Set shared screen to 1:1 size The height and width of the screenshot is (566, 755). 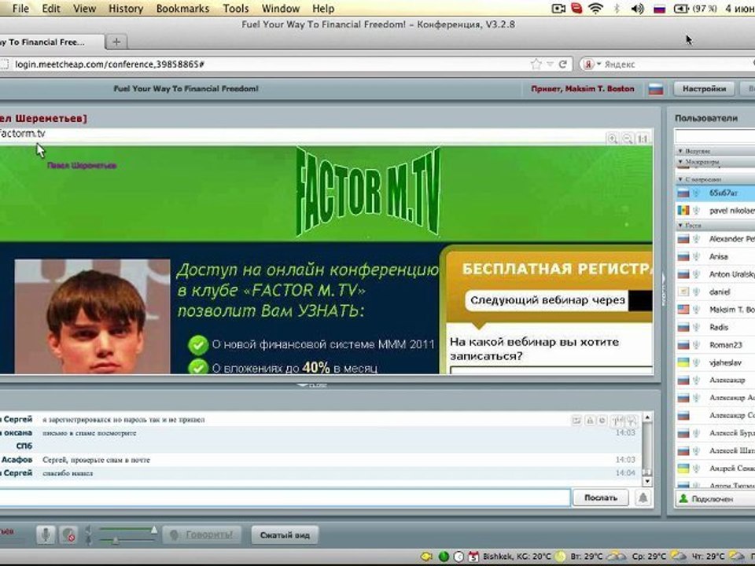coord(643,138)
